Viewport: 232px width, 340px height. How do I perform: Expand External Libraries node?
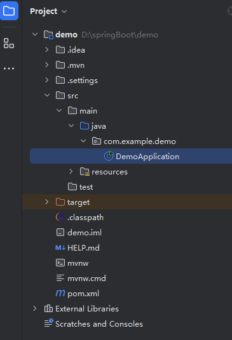pyautogui.click(x=35, y=308)
